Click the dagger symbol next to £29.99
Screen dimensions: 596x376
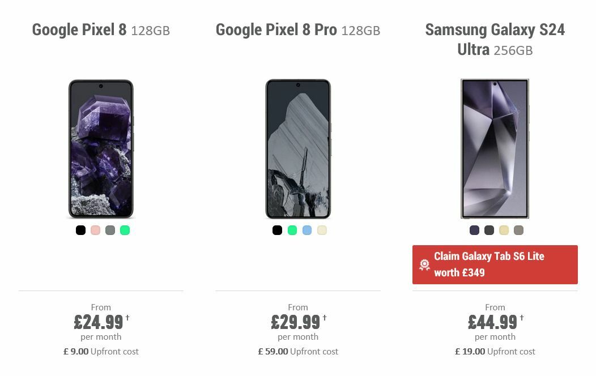click(x=324, y=318)
